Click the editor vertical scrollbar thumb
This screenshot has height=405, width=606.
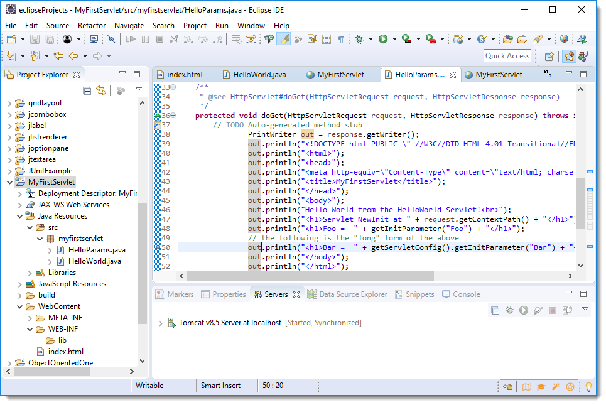(x=580, y=203)
